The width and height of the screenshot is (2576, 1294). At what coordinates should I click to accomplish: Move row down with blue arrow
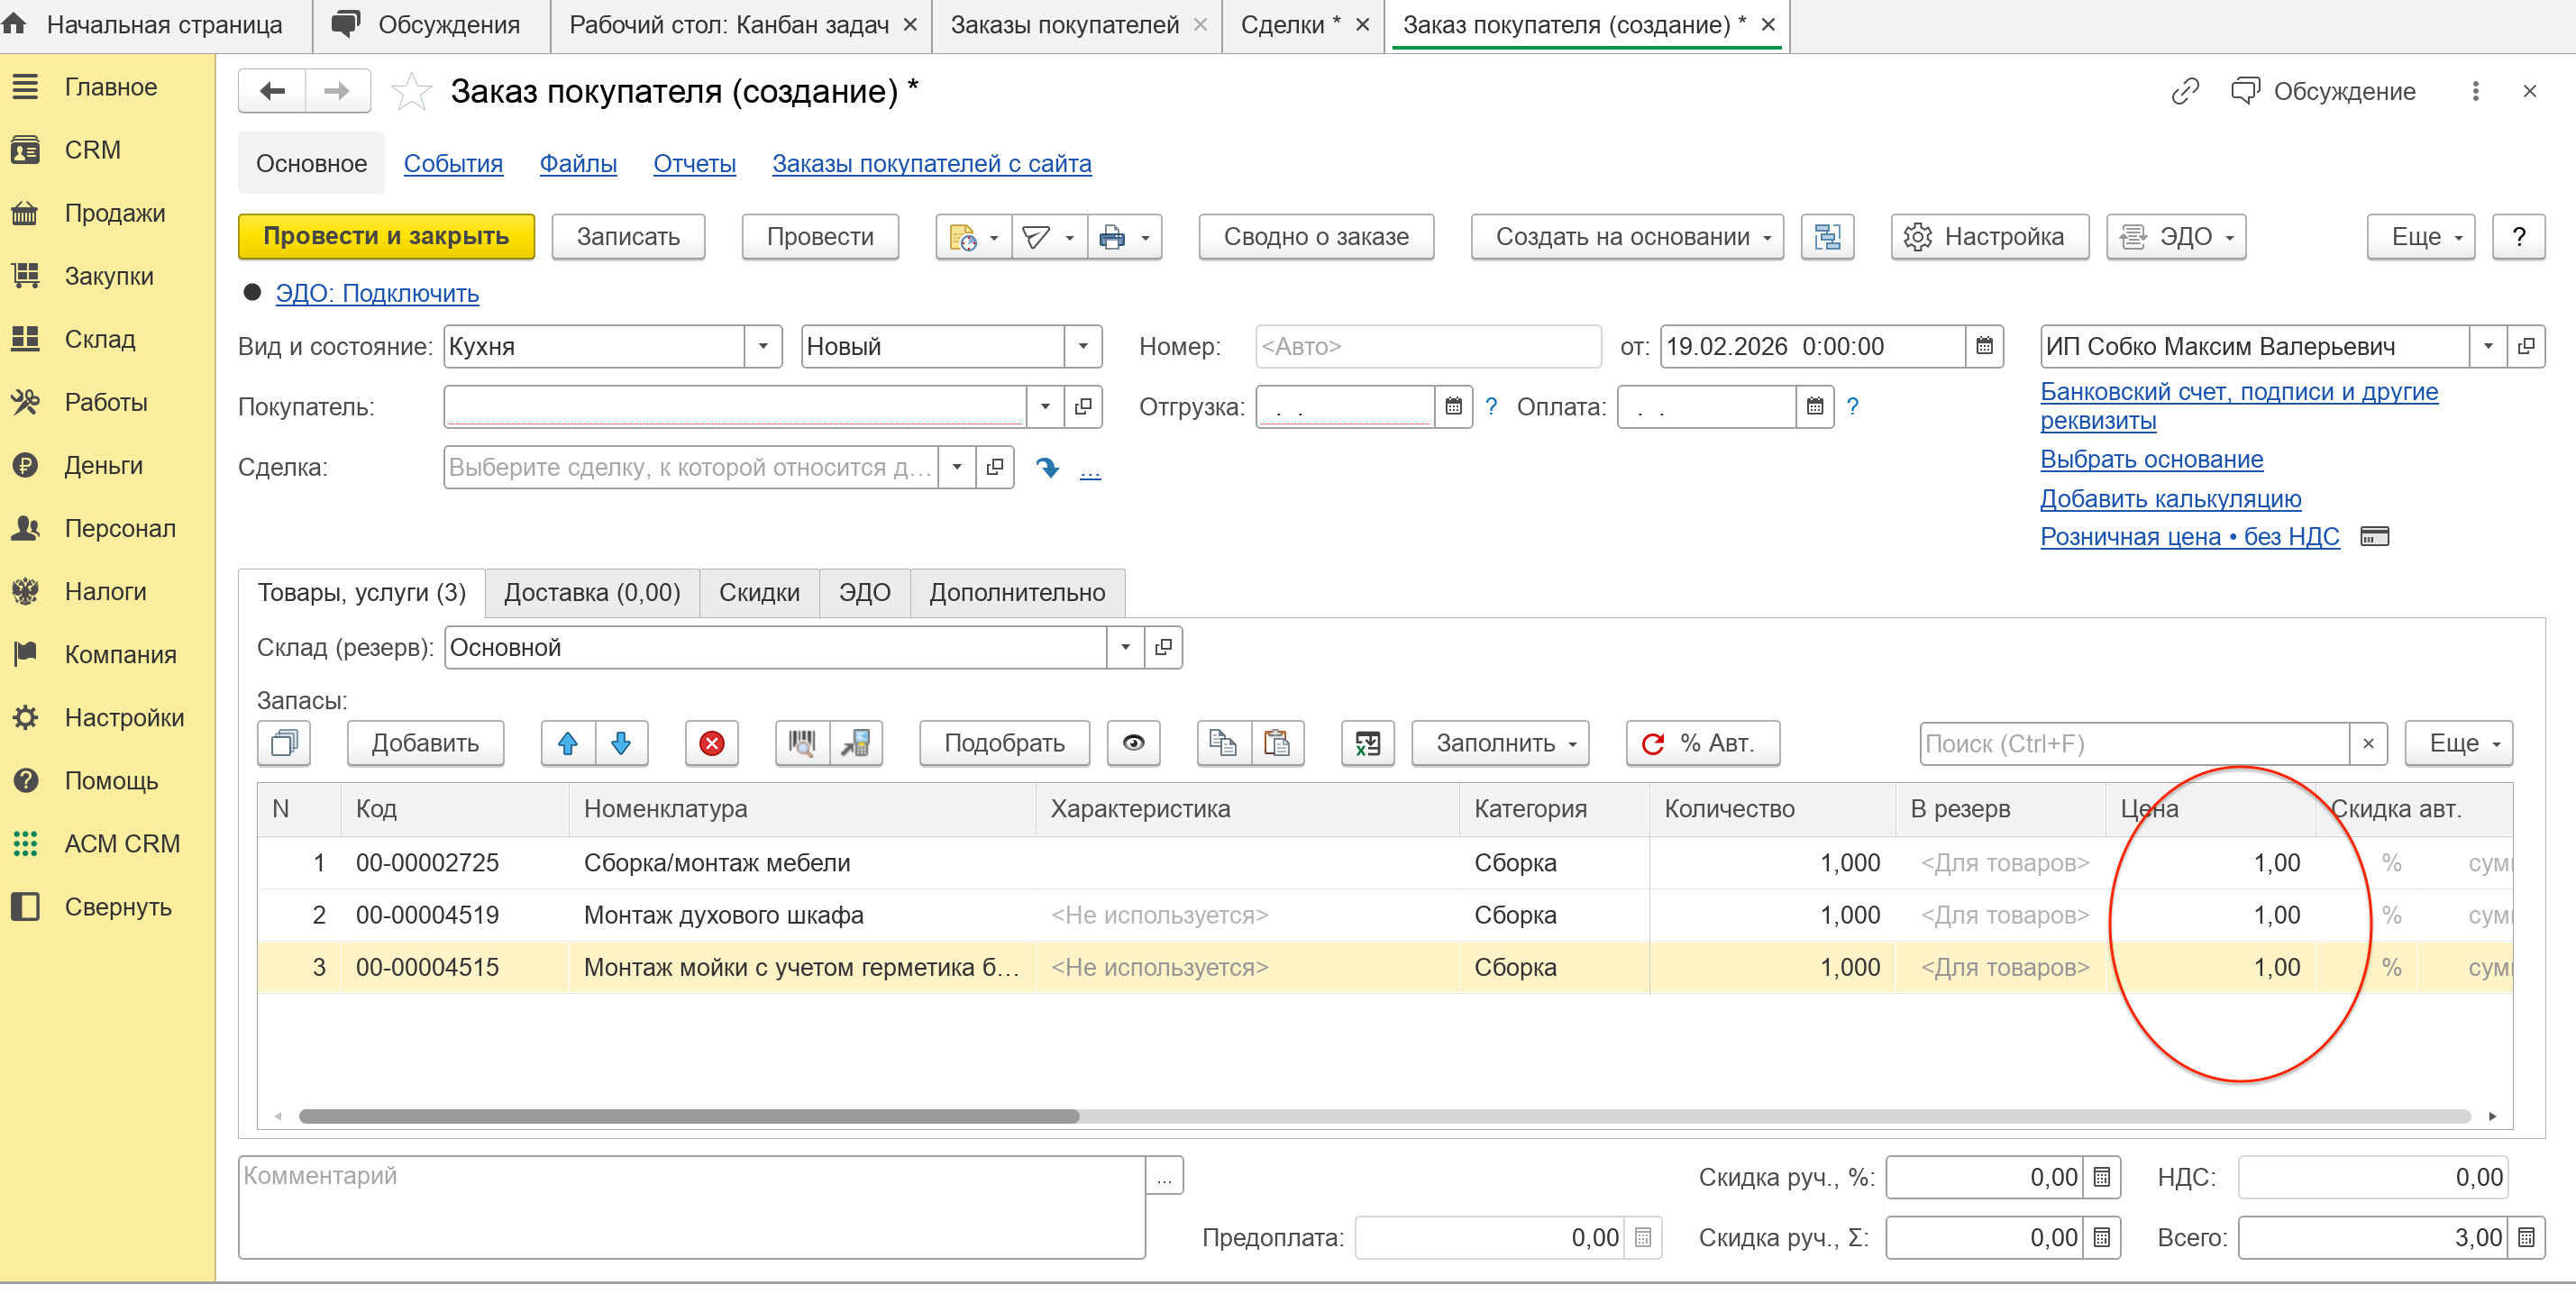621,743
